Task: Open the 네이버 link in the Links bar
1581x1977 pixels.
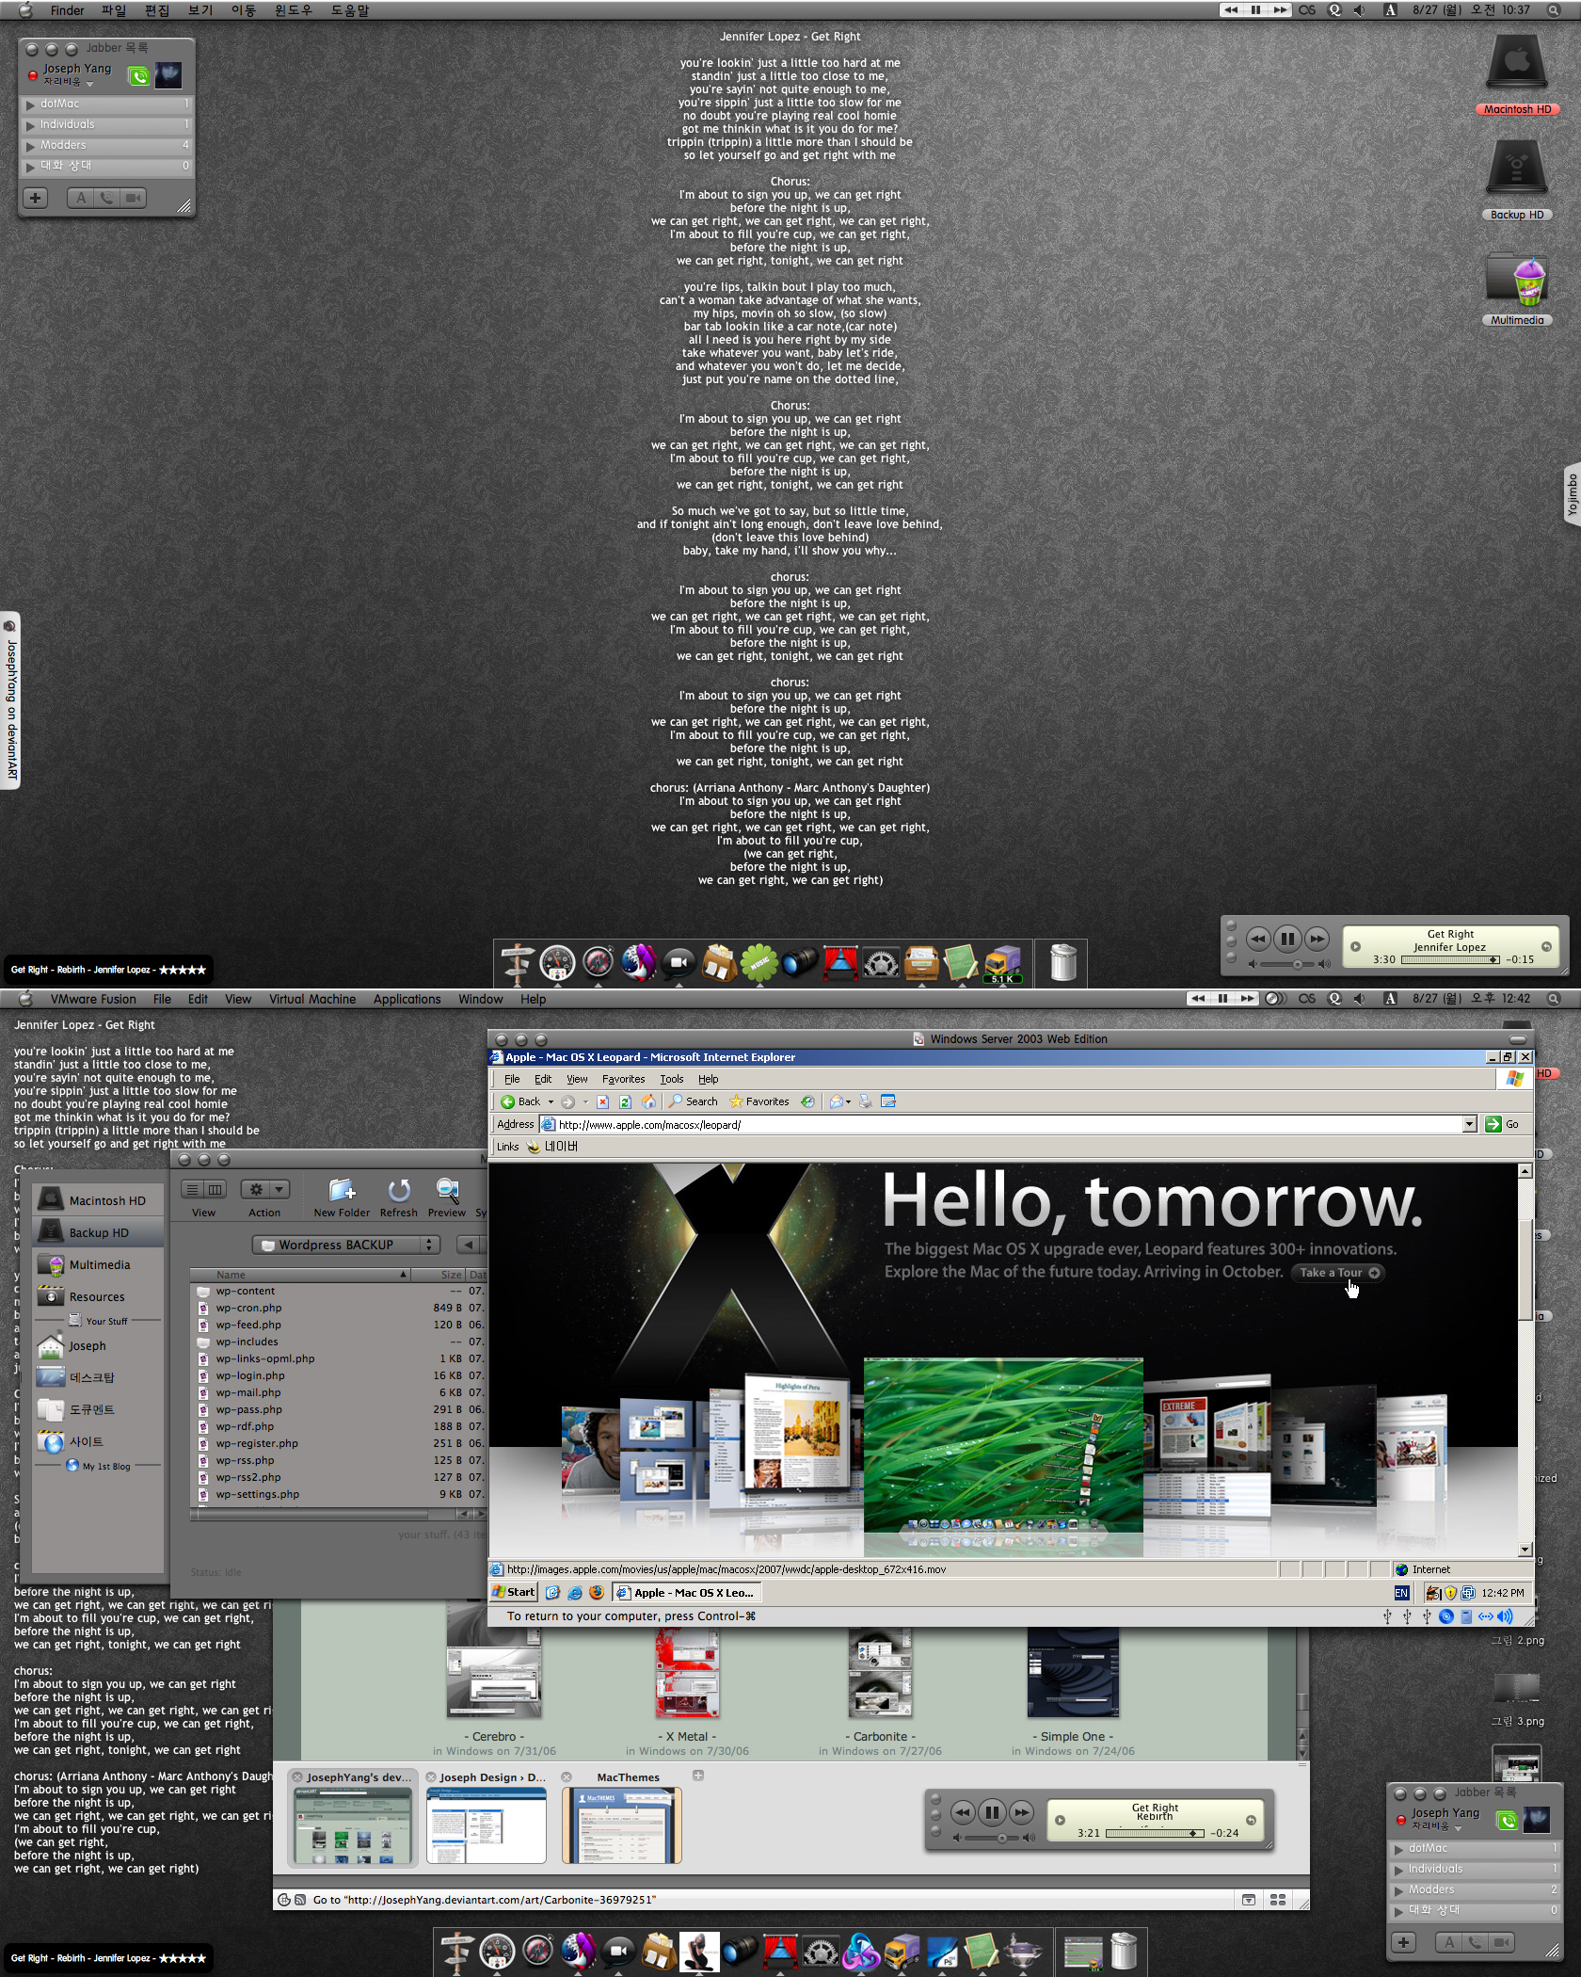Action: pos(552,1147)
